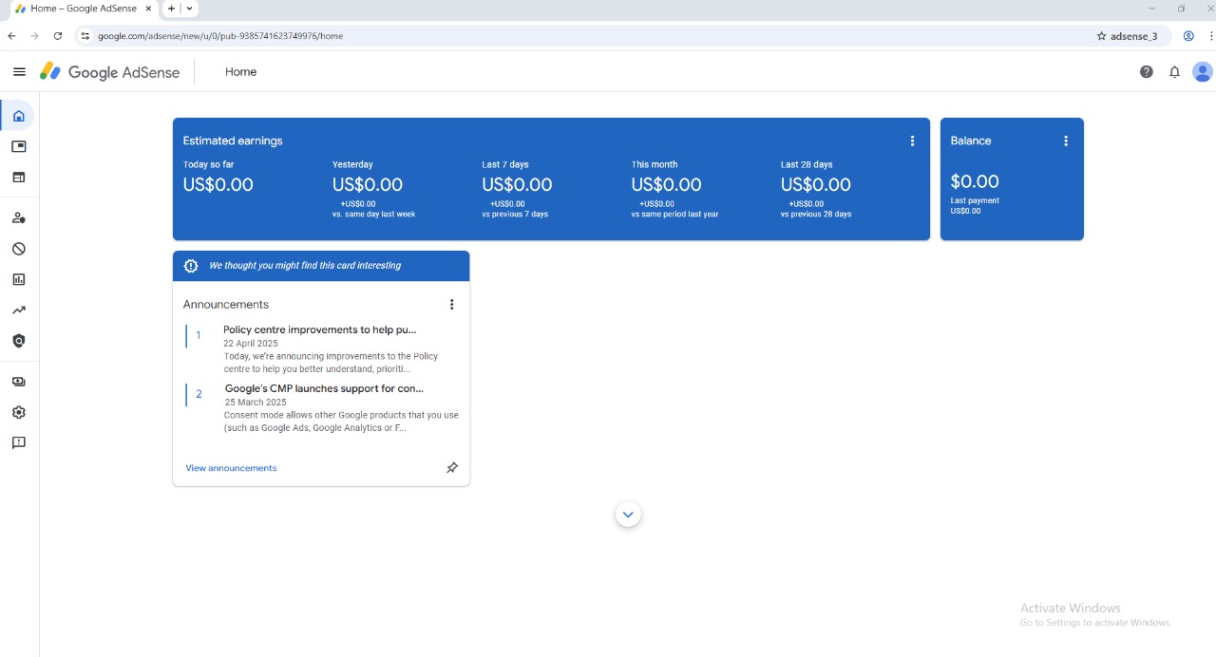Click the Home page title
Screen dimensions: 1216x657
coord(240,72)
